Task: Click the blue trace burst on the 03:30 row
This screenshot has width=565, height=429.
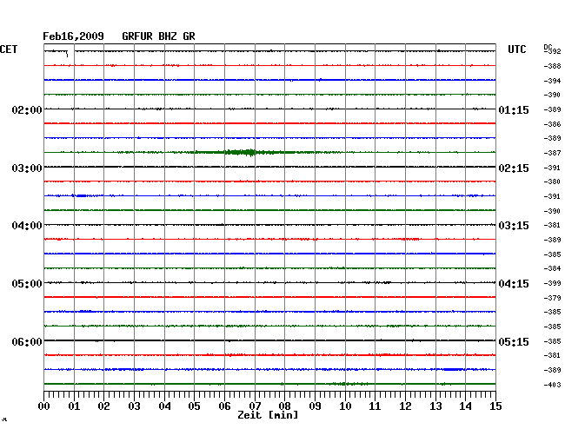Action: [80, 195]
